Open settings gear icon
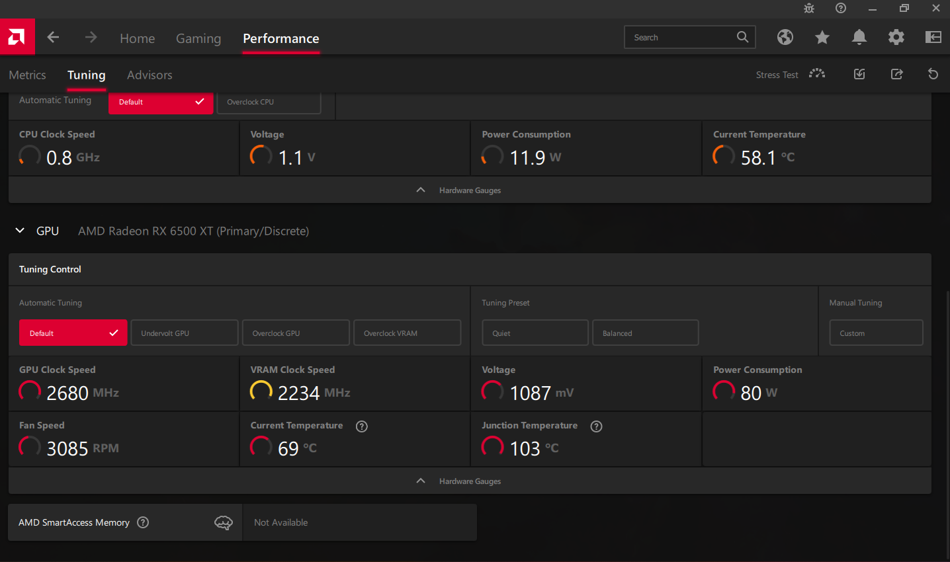Image resolution: width=950 pixels, height=562 pixels. [896, 37]
